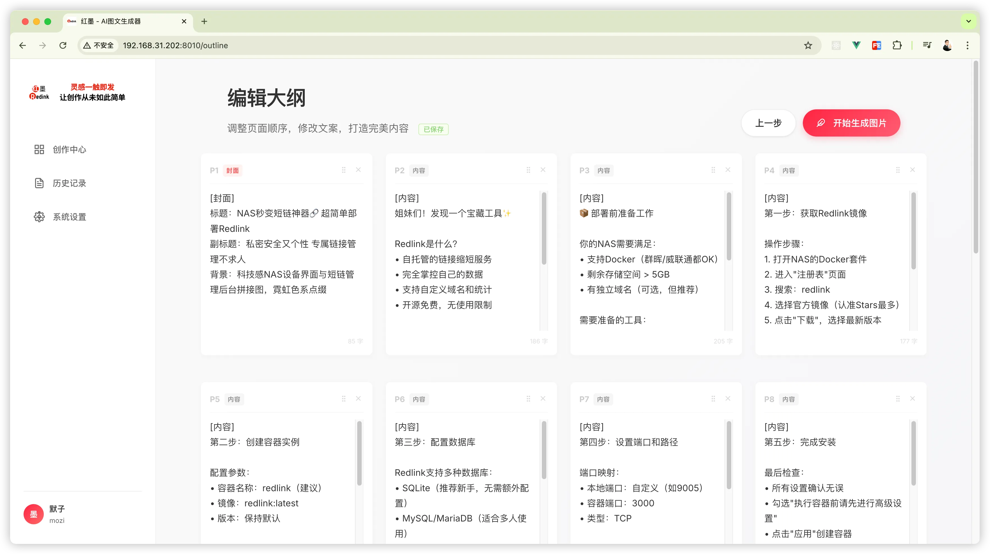990x554 pixels.
Task: Delete card P6 with its X icon
Action: pyautogui.click(x=543, y=398)
